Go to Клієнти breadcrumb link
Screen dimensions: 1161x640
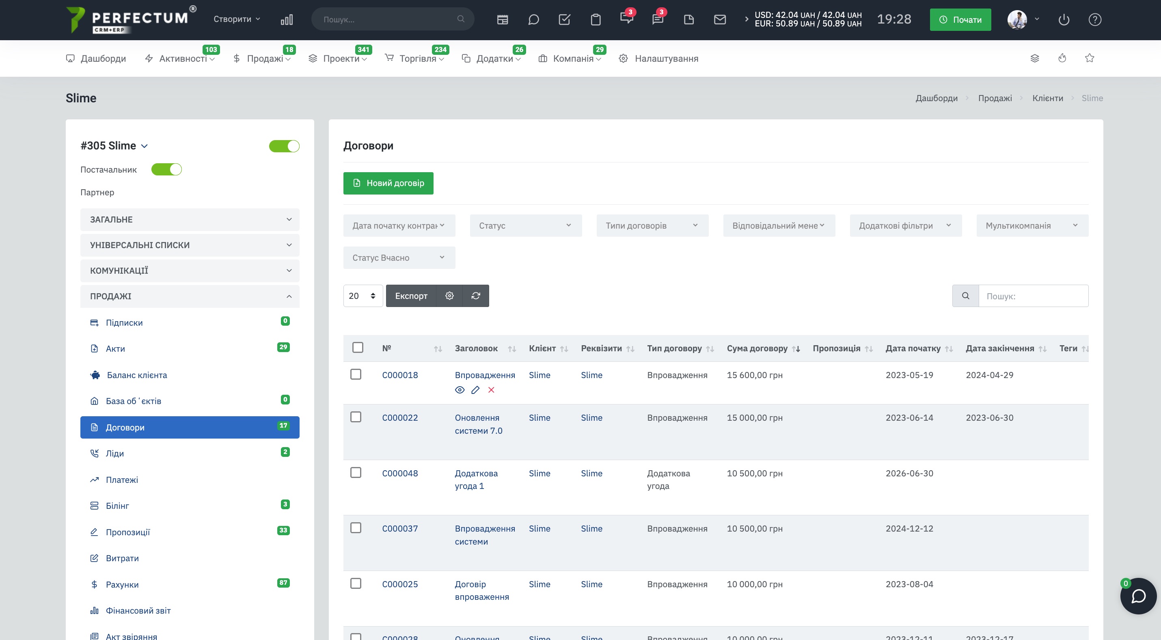[1047, 98]
